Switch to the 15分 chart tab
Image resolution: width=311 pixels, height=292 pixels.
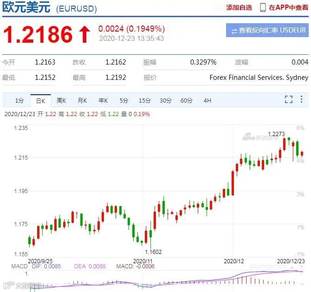pyautogui.click(x=144, y=101)
